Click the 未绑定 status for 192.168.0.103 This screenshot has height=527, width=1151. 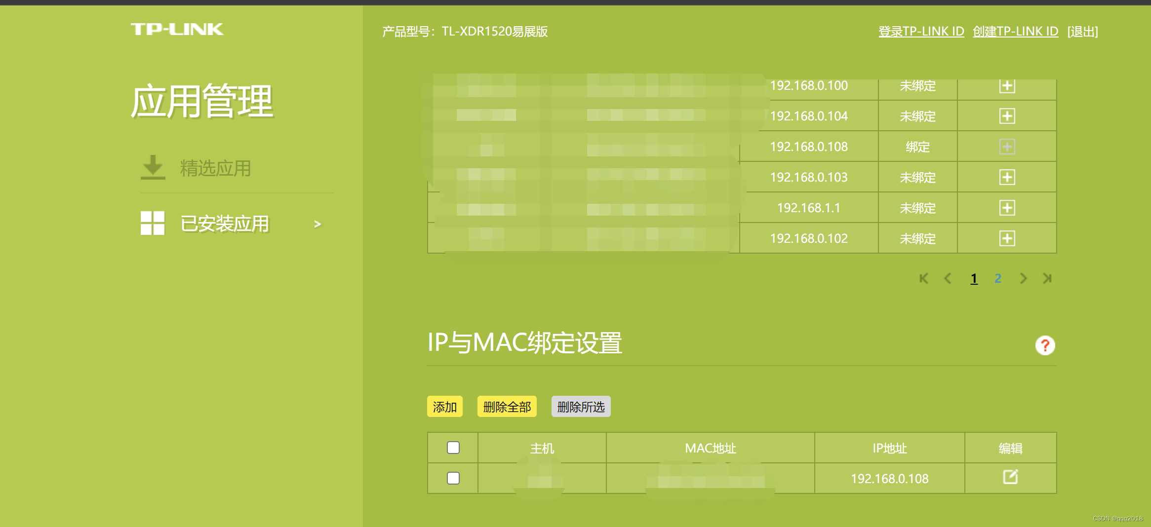(918, 178)
